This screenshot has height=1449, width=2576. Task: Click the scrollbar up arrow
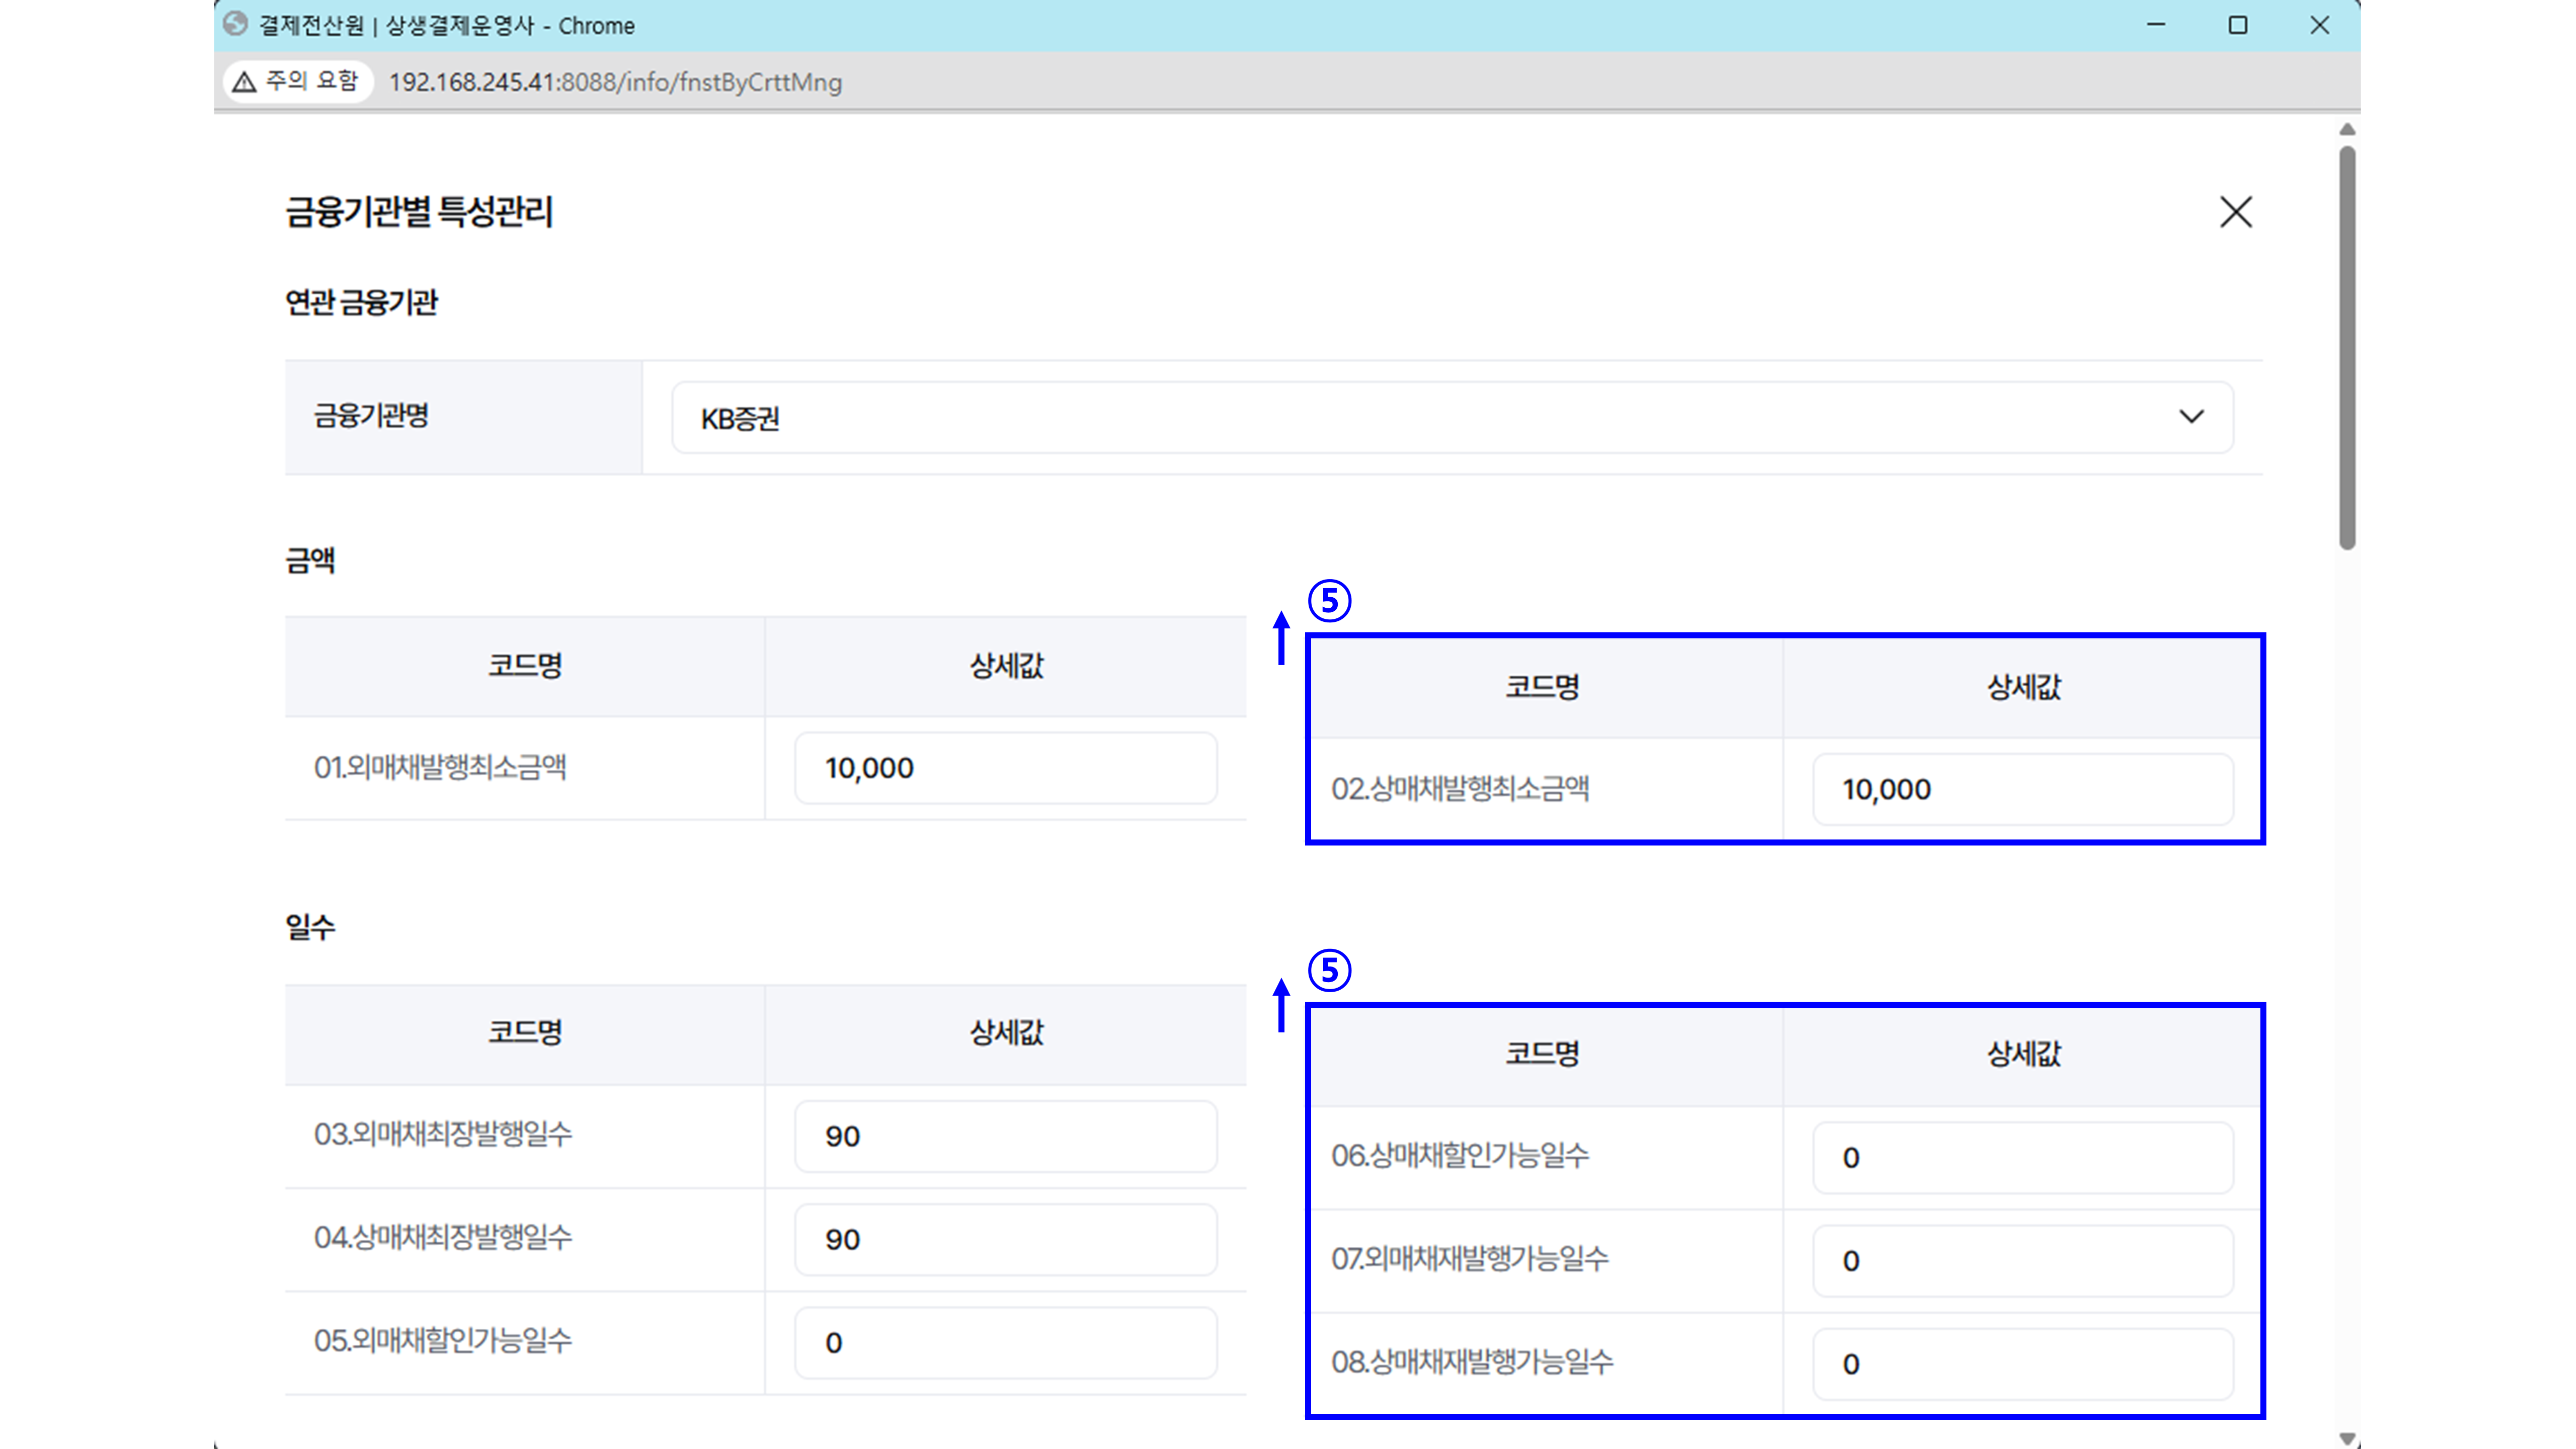2347,130
